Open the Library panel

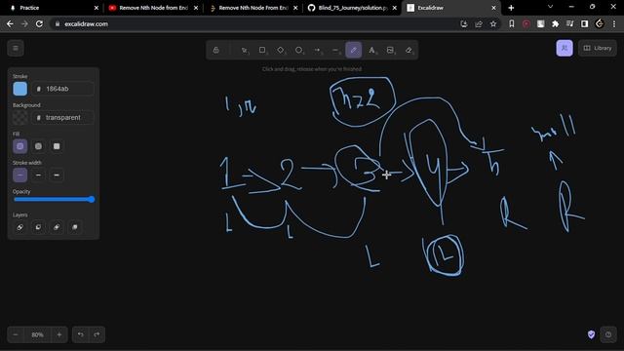click(x=598, y=48)
